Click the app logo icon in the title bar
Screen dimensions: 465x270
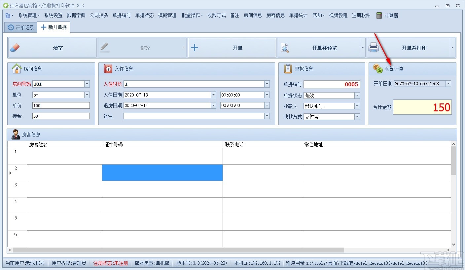[6, 6]
